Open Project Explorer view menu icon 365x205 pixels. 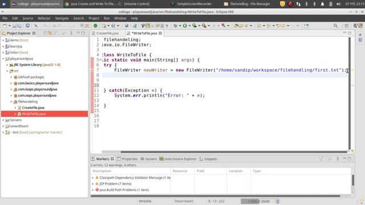click(71, 33)
